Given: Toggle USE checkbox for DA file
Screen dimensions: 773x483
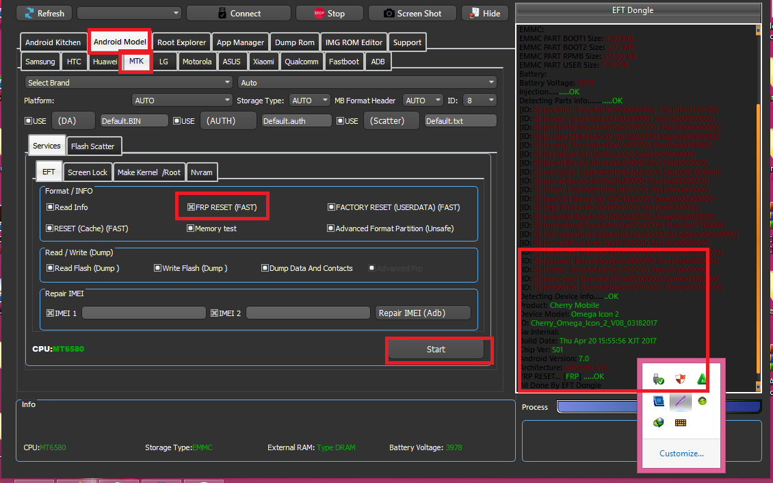Looking at the screenshot, I should [x=28, y=120].
